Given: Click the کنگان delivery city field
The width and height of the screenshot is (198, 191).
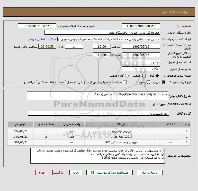Looking at the screenshot, I should point(141,69).
